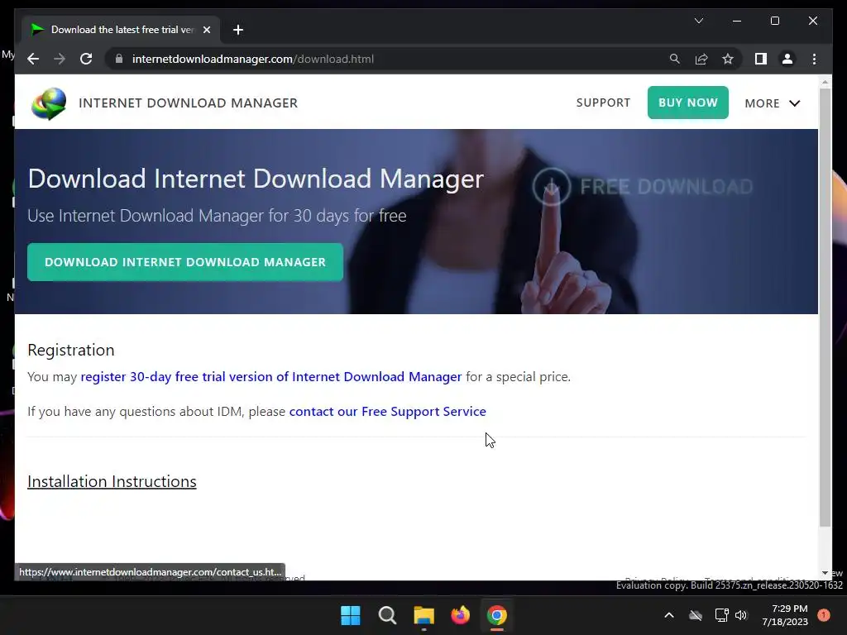This screenshot has height=635, width=847.
Task: Click the Internet Download Manager globe logo
Action: [x=49, y=103]
